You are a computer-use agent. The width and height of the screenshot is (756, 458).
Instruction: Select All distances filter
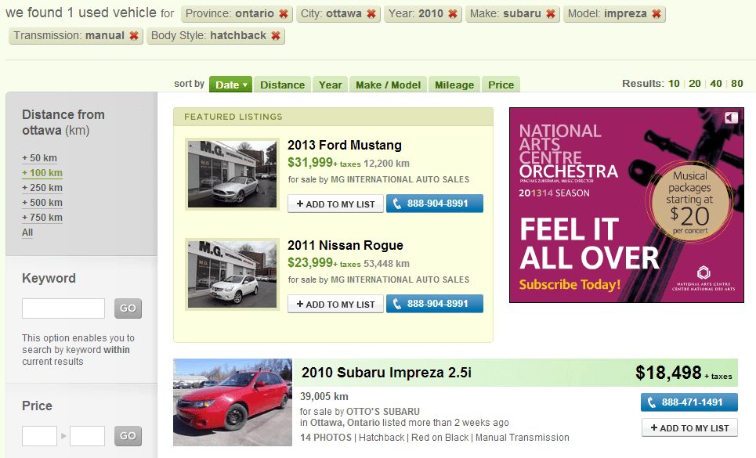pyautogui.click(x=27, y=233)
